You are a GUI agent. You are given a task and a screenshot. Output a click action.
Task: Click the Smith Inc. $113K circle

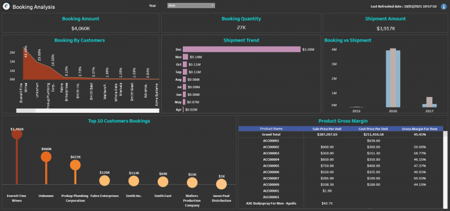click(134, 181)
